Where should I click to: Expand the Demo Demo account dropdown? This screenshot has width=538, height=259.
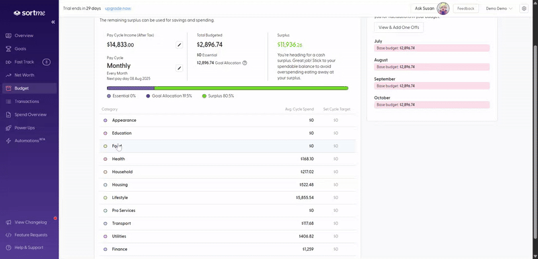(499, 9)
